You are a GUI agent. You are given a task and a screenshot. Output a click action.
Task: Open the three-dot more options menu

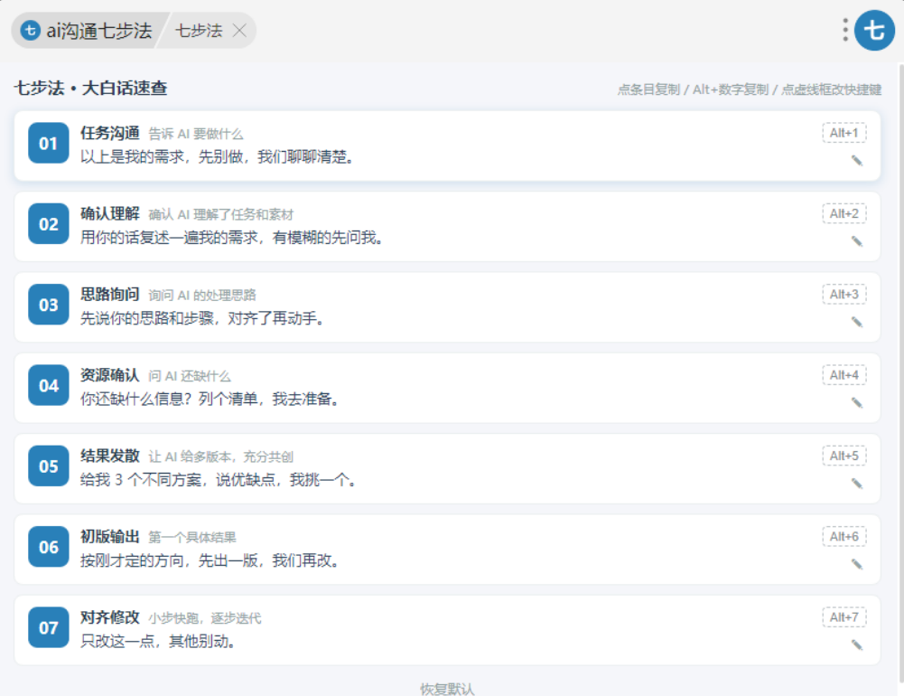[844, 30]
